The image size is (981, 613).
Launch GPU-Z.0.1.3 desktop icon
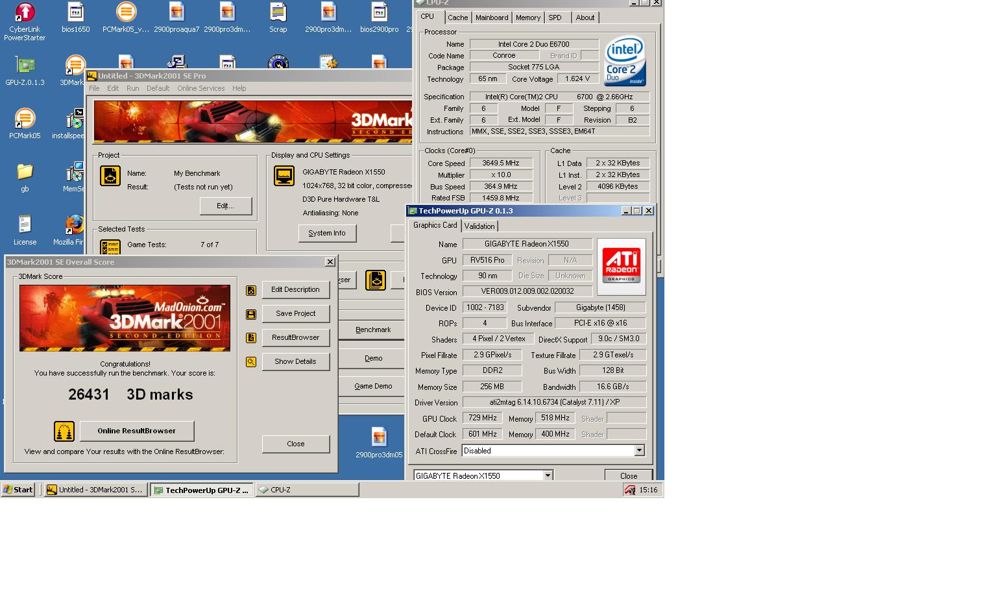coord(25,71)
